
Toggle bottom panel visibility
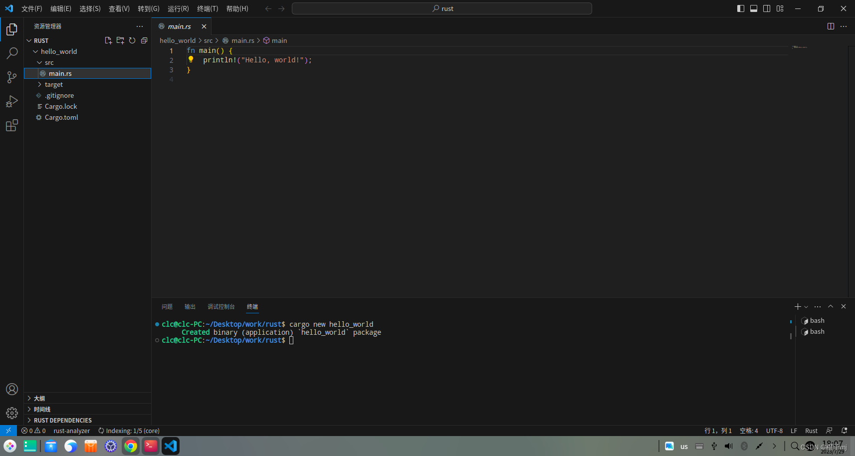(x=754, y=8)
